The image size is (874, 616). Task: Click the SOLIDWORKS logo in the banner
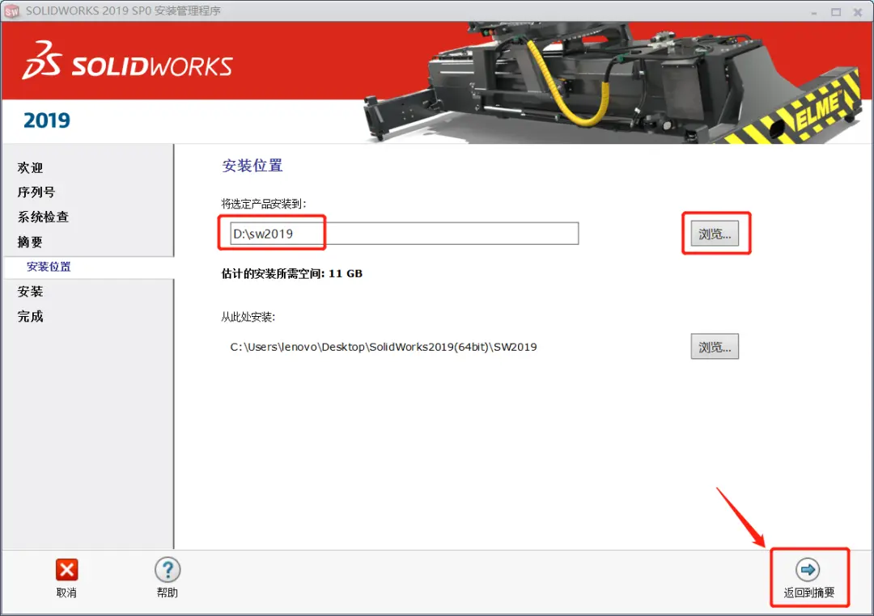coord(127,60)
